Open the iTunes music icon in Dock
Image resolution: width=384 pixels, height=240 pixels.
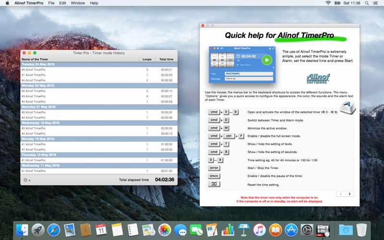pyautogui.click(x=260, y=230)
